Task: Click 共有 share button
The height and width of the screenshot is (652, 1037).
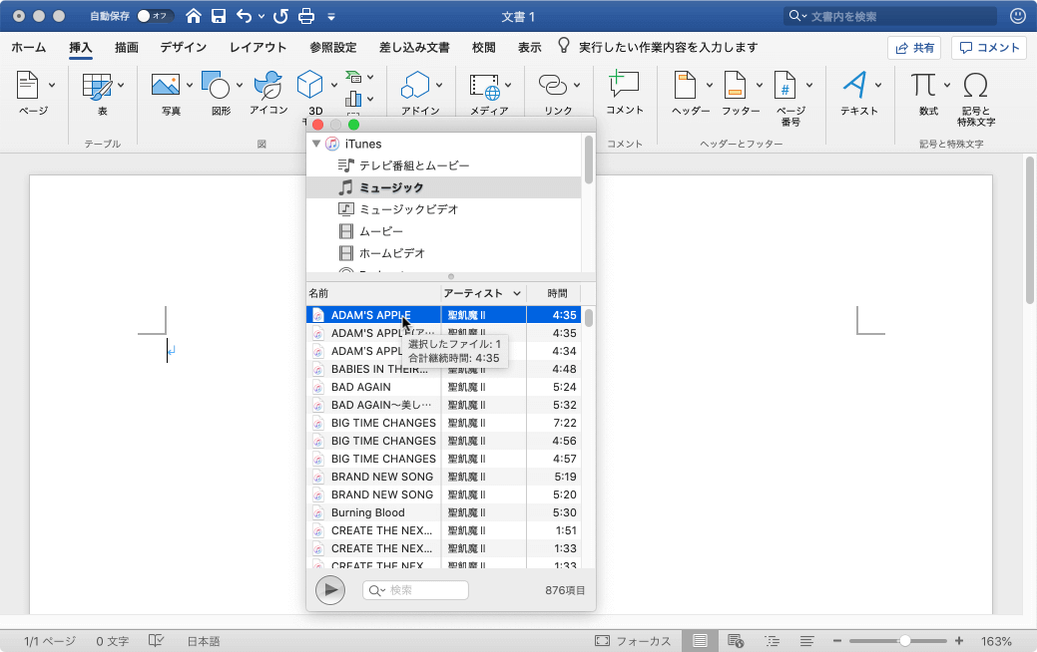Action: pos(914,48)
